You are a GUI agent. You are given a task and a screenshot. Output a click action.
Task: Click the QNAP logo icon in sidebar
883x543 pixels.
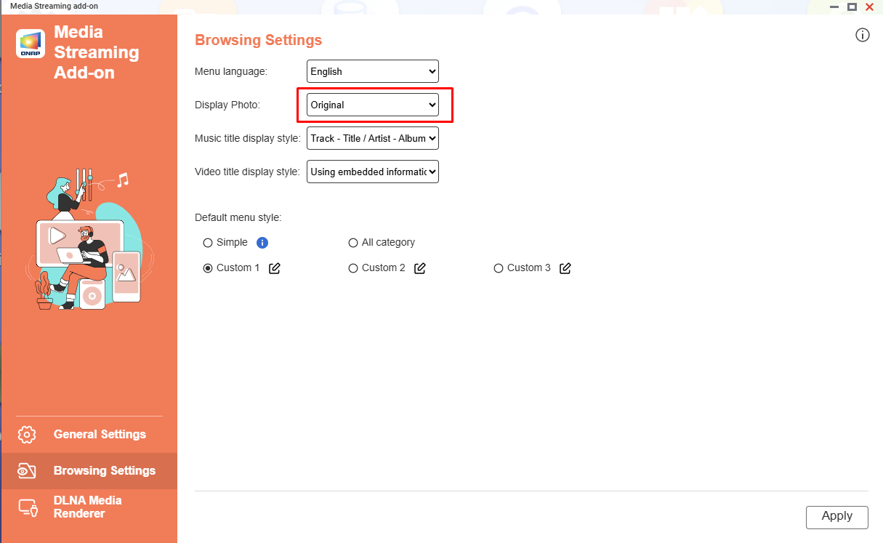pyautogui.click(x=31, y=43)
